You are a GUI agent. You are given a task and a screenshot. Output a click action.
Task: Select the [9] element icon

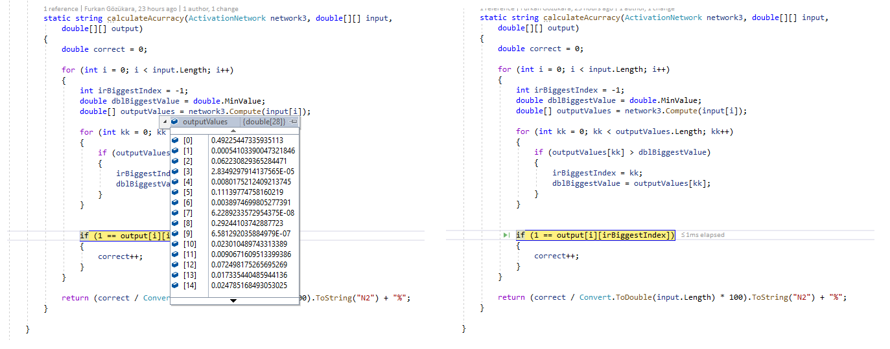[175, 234]
